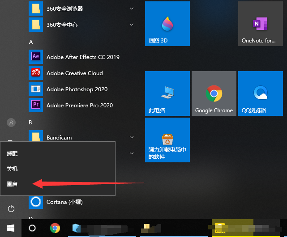Launch Adobe Premiere Pro 2020
Image resolution: width=287 pixels, height=237 pixels.
pyautogui.click(x=79, y=106)
